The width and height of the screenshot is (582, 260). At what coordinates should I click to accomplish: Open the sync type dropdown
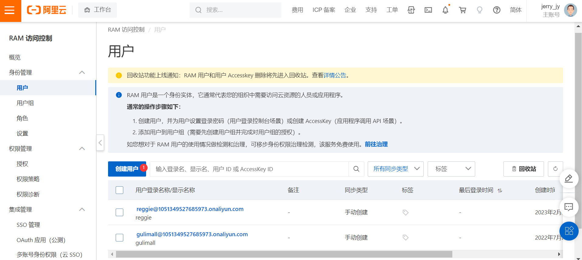pyautogui.click(x=396, y=169)
